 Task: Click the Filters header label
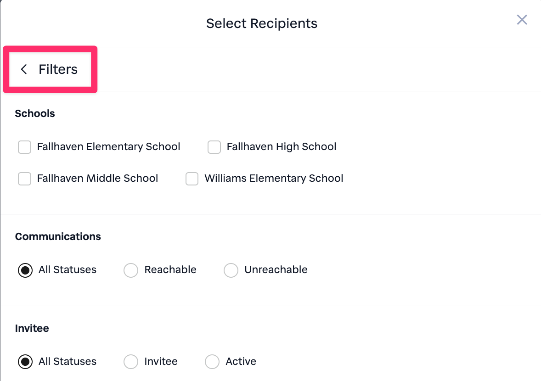click(58, 69)
